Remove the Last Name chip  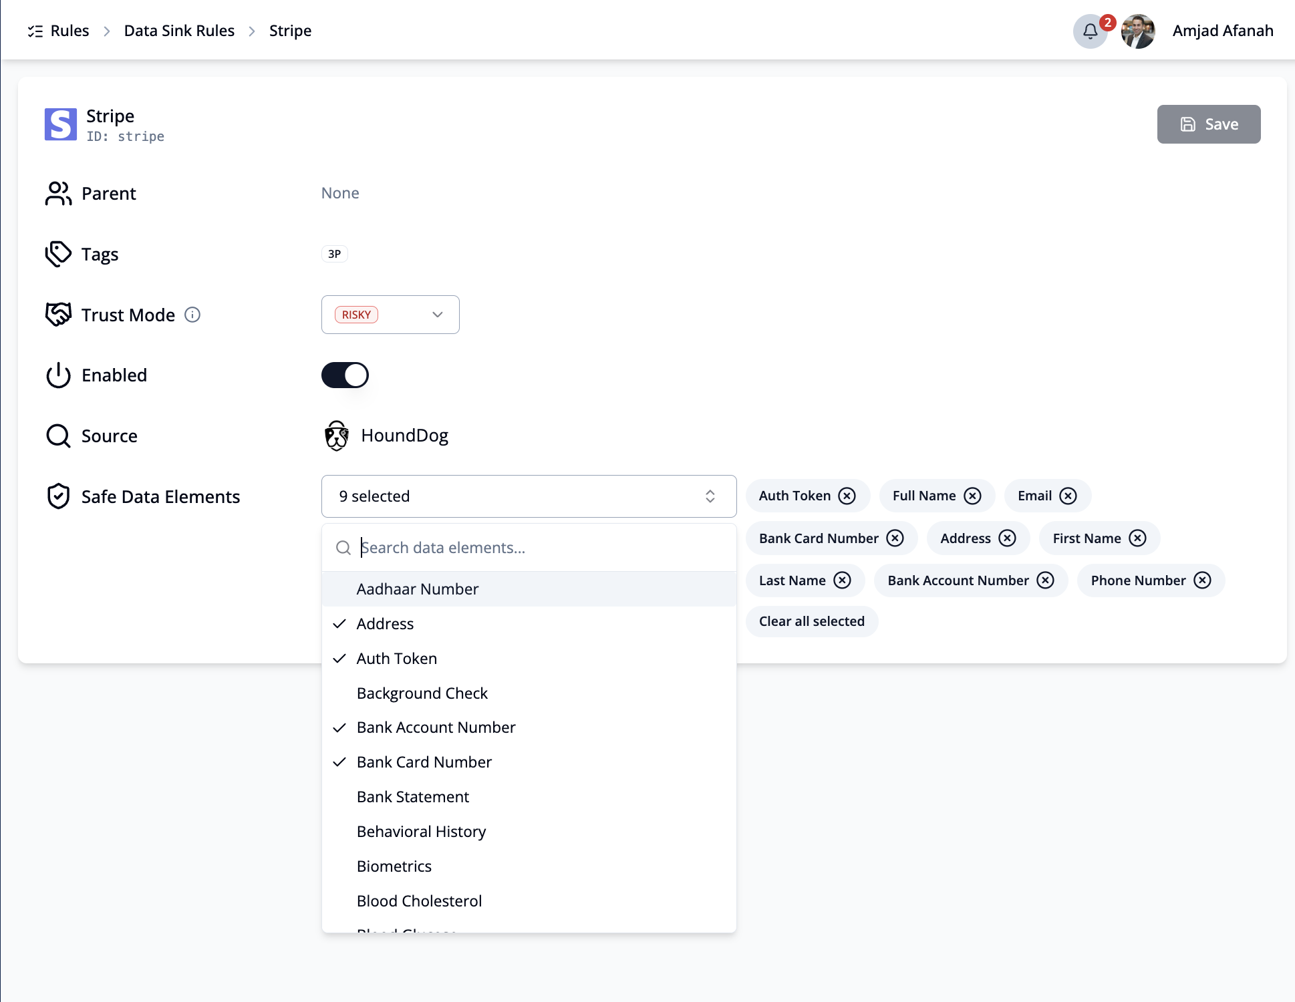(x=843, y=580)
